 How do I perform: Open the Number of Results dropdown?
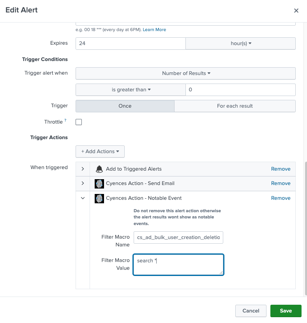[x=185, y=73]
